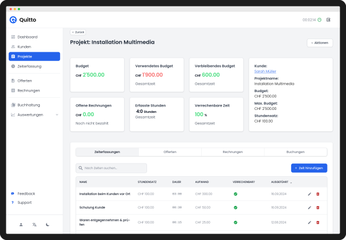Edit the Schulung Kunde time entry

(x=310, y=207)
